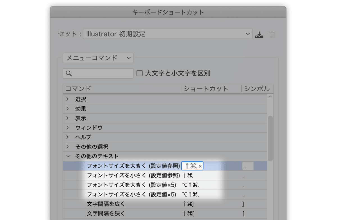Click the magnifier icon in search field
Viewport: 337px width, 220px height.
point(69,73)
